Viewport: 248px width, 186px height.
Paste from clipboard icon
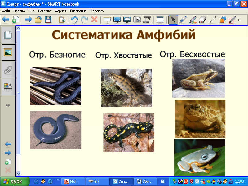click(x=62, y=20)
